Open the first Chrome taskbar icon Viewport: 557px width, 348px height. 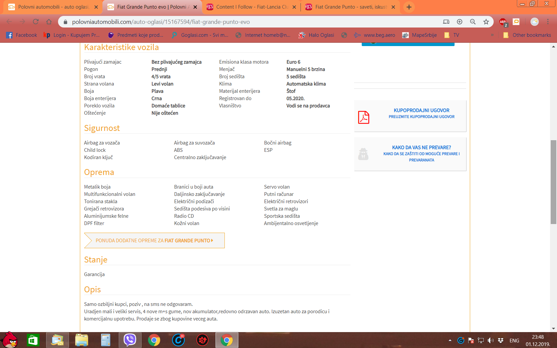pos(154,340)
